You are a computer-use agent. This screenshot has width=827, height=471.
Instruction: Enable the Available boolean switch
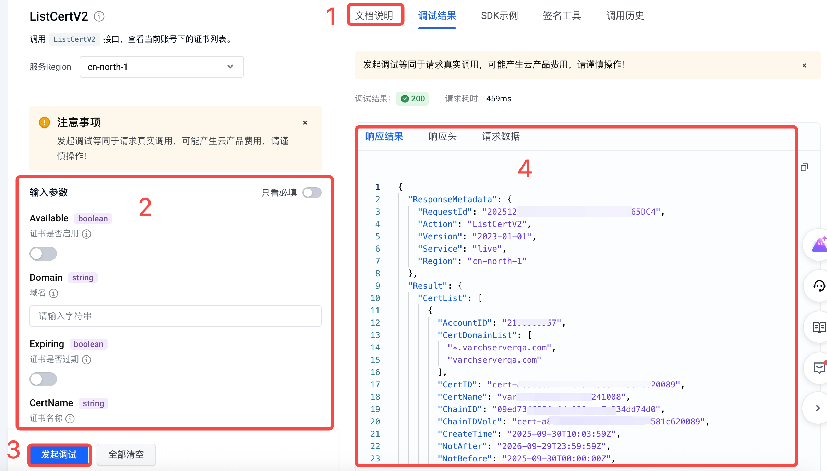click(x=43, y=254)
